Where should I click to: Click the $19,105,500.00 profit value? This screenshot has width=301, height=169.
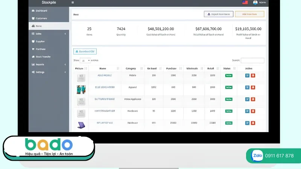[248, 29]
